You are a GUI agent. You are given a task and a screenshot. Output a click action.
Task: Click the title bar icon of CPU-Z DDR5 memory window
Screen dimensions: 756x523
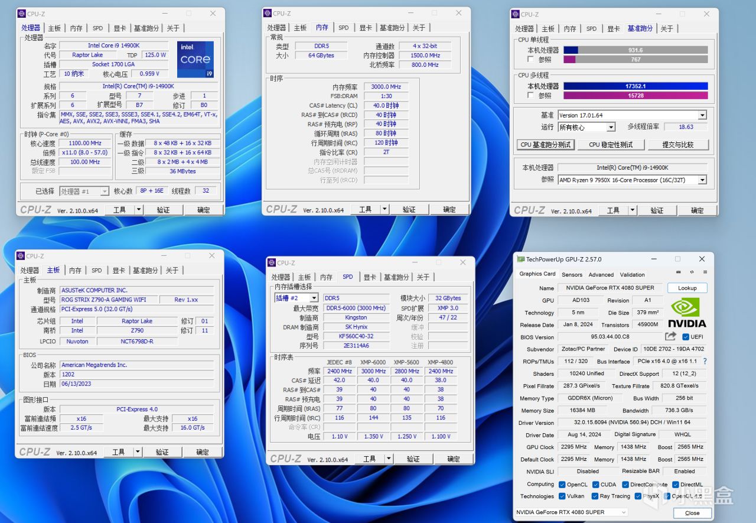[268, 13]
